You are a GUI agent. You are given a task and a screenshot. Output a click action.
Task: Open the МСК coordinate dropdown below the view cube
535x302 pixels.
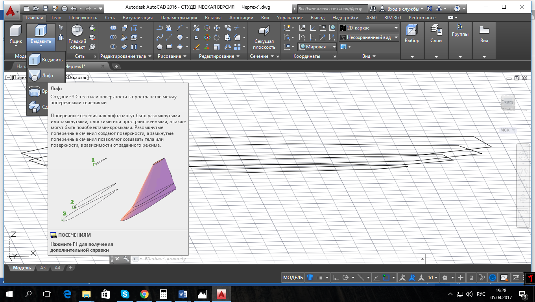507,130
